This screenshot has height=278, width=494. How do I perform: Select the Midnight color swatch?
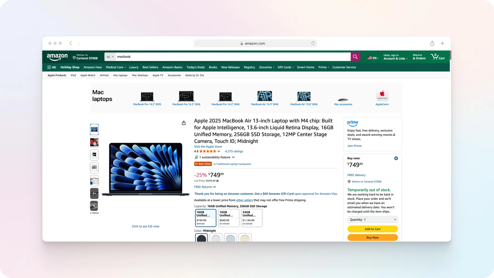pos(201,238)
